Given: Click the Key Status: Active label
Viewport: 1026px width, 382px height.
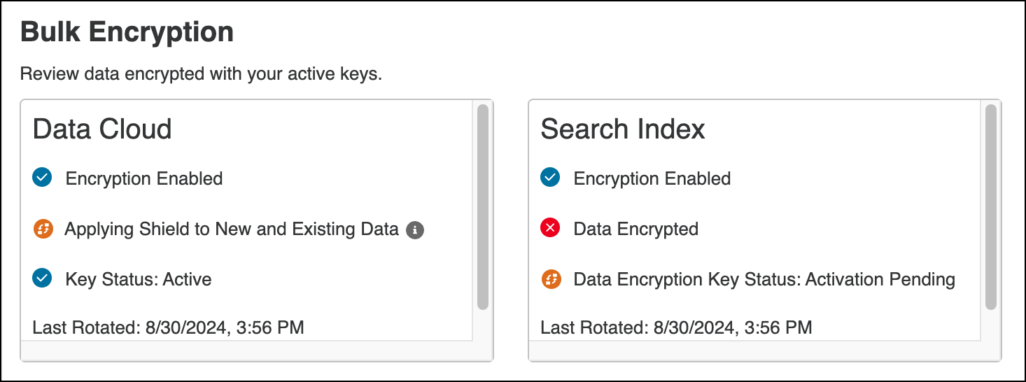Looking at the screenshot, I should click(139, 279).
